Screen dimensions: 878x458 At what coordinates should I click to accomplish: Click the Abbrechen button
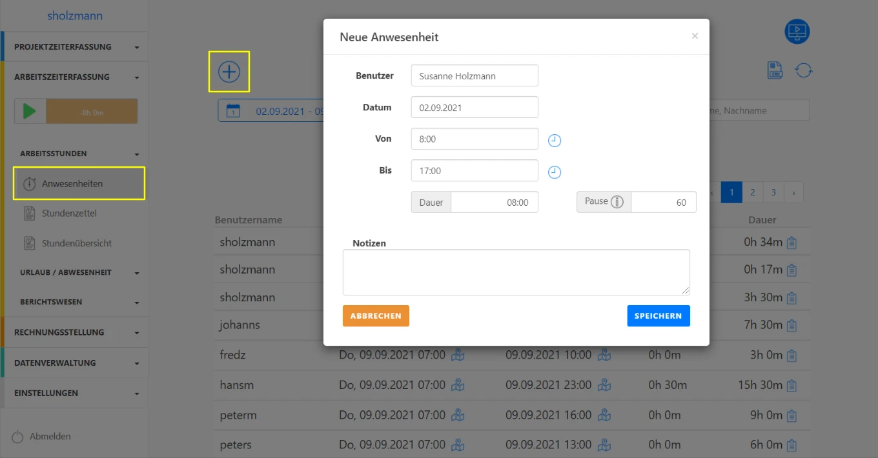click(x=376, y=316)
